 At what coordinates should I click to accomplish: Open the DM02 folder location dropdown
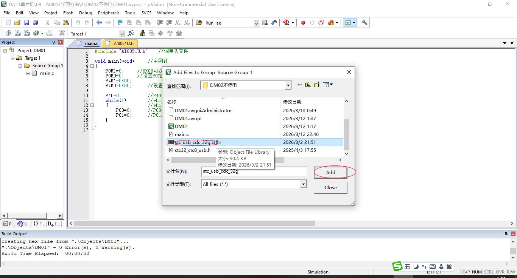pos(288,85)
